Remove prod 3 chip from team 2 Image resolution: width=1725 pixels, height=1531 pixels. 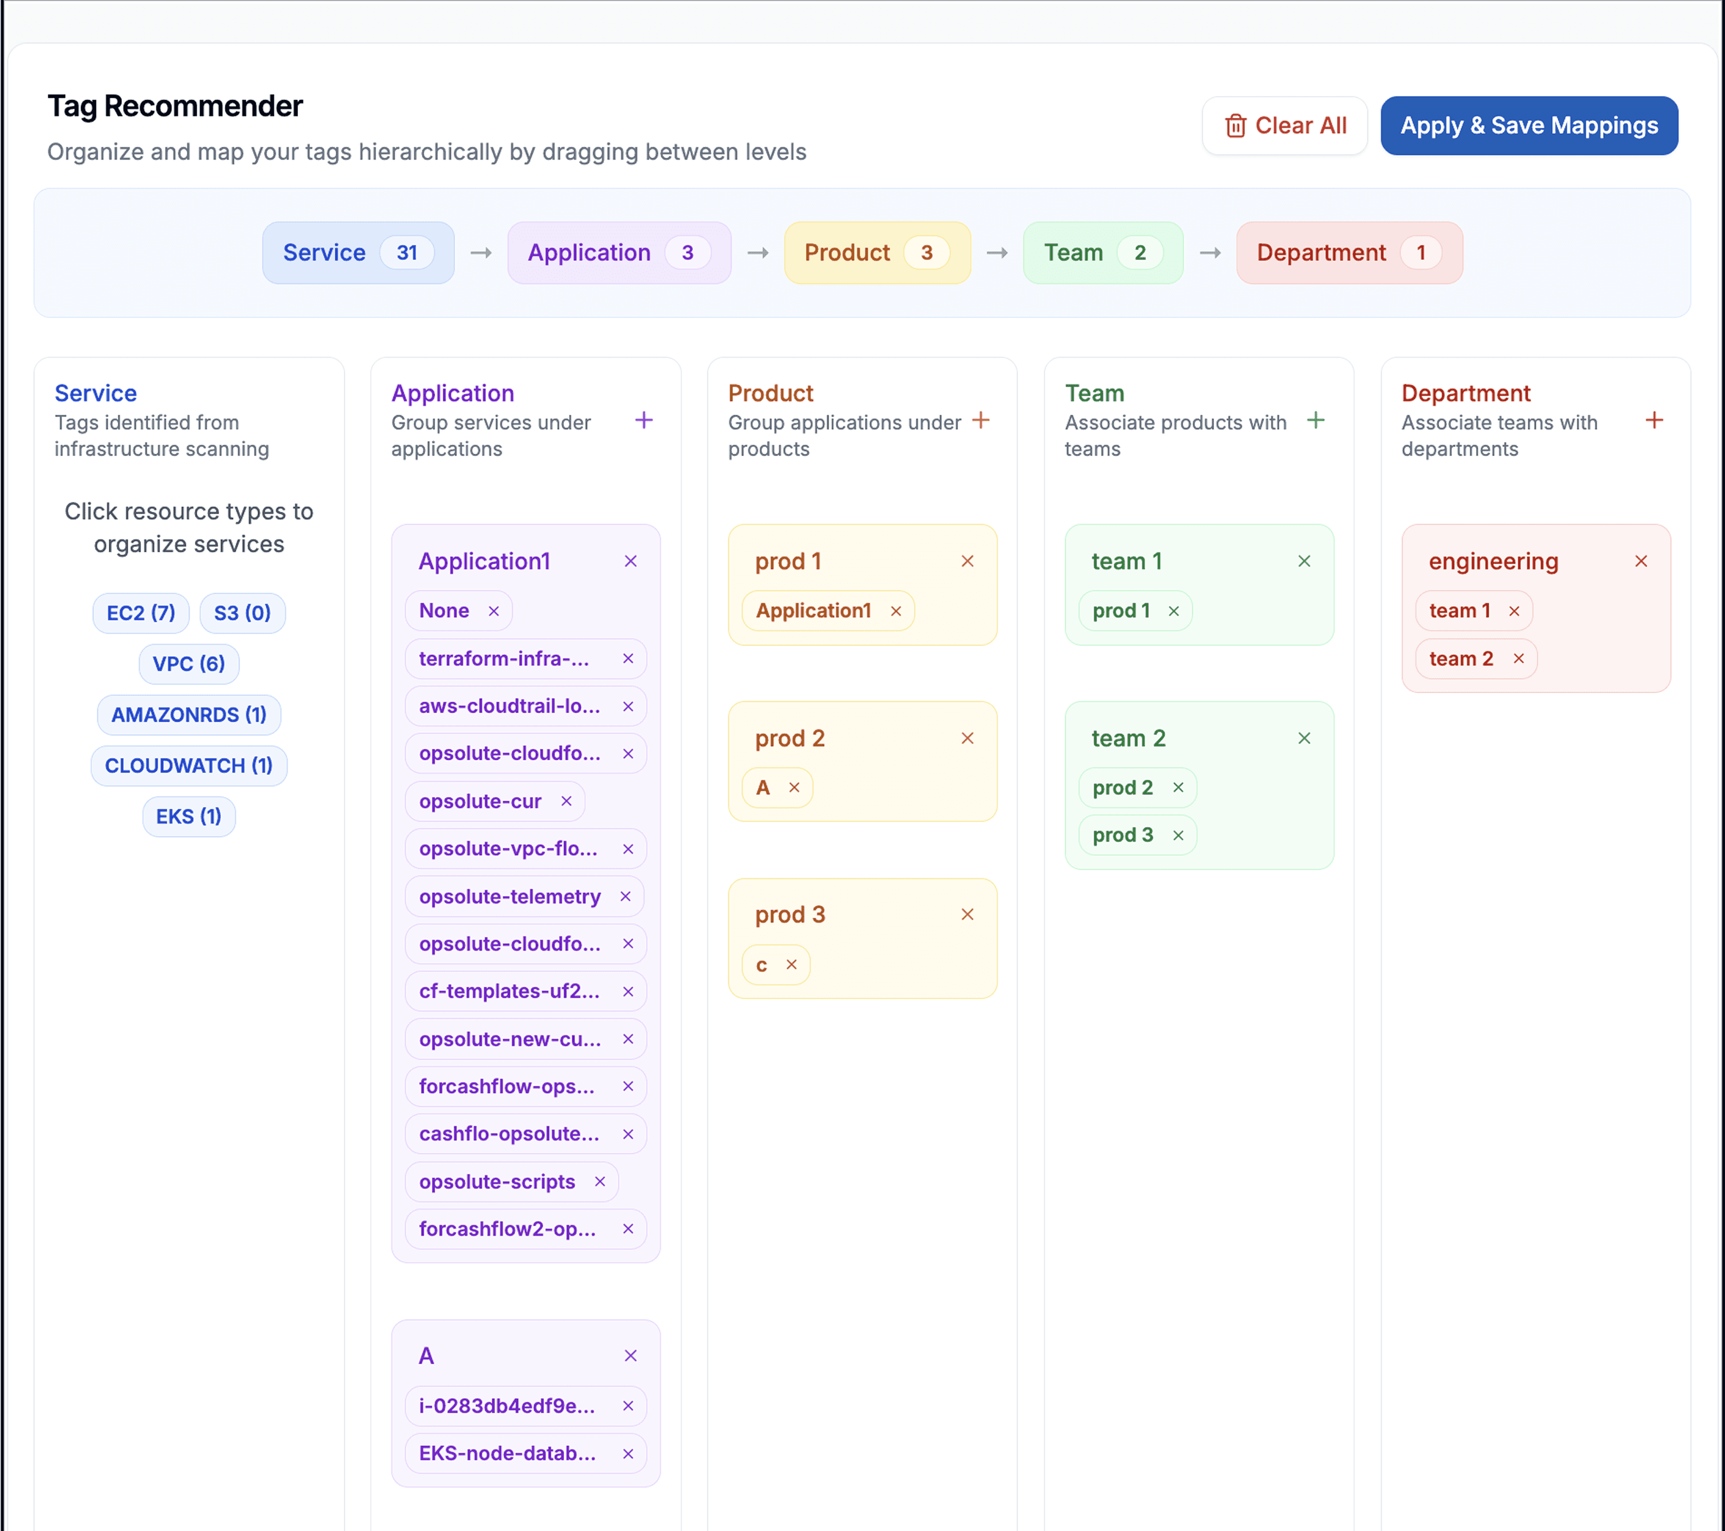click(1178, 836)
